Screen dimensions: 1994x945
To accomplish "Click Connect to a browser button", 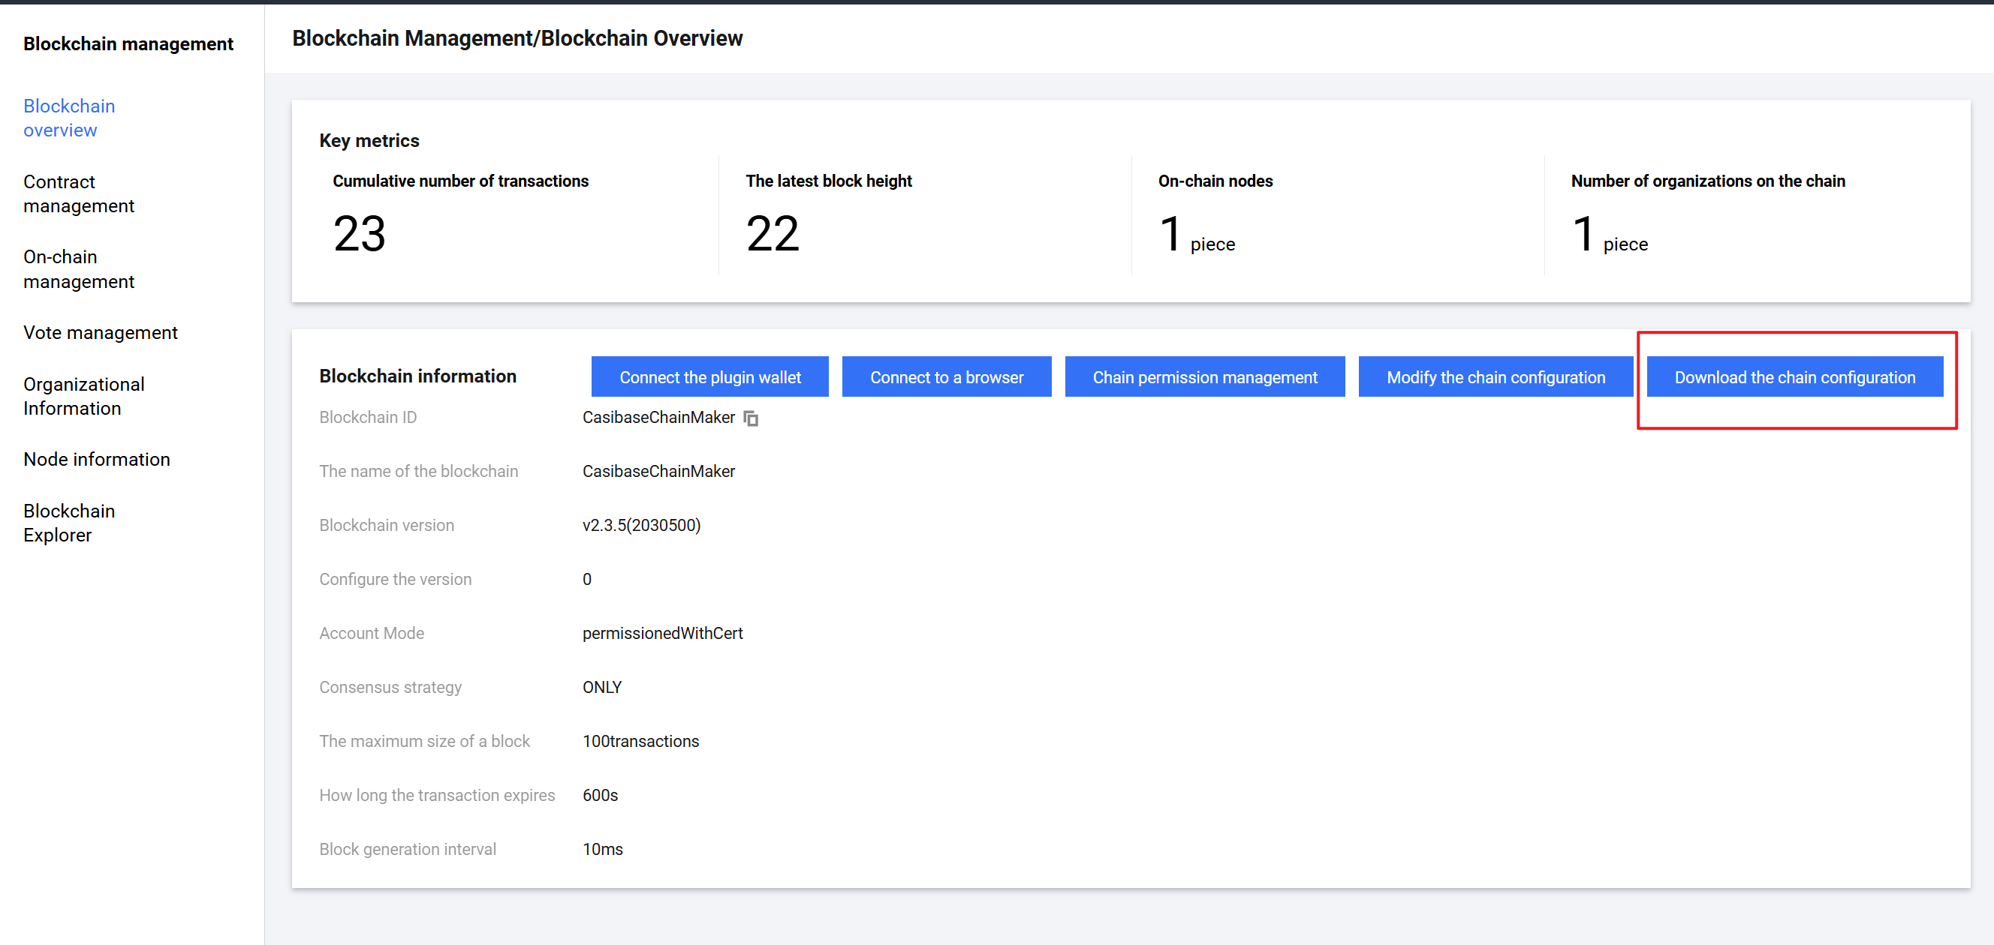I will 946,377.
